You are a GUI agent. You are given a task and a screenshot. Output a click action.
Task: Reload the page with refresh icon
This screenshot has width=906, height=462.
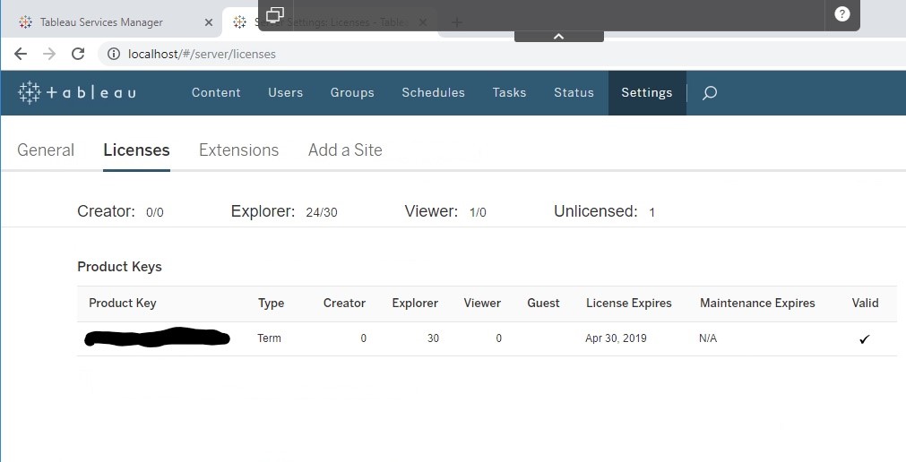point(78,54)
